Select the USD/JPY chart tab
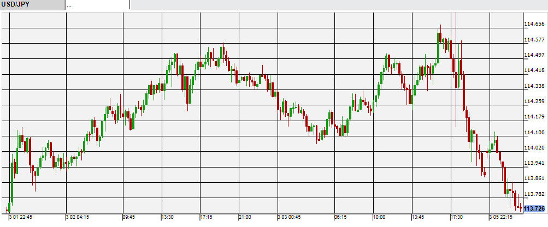This screenshot has width=548, height=227. 32,5
